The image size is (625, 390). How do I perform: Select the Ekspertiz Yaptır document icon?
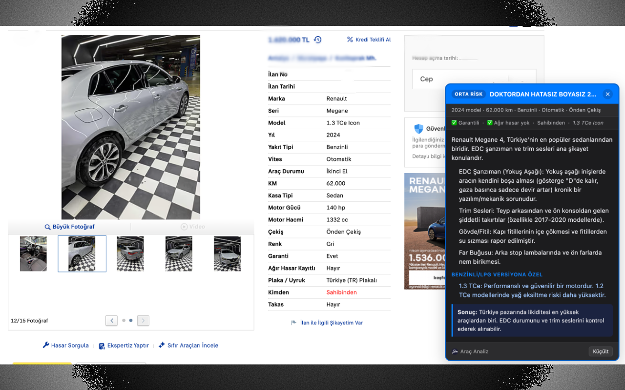(102, 345)
